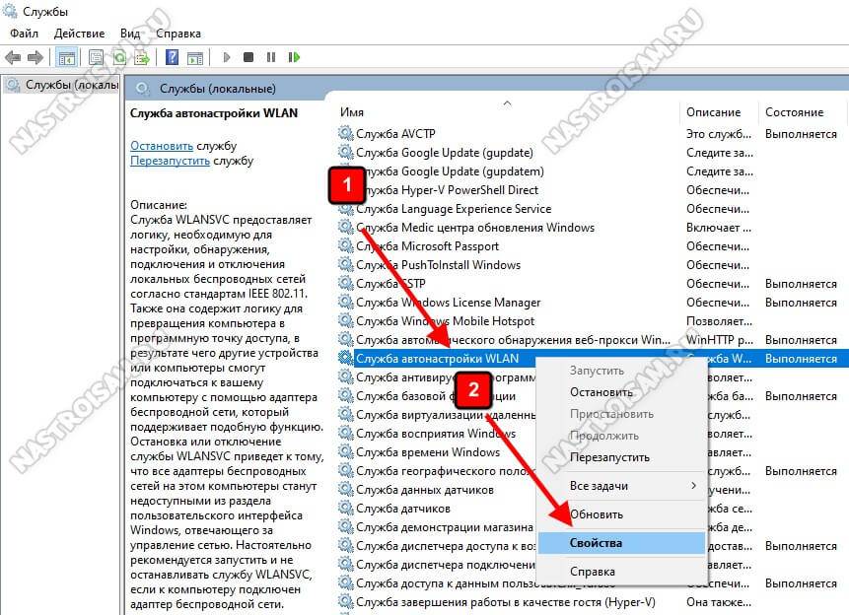The width and height of the screenshot is (849, 615).
Task: Open Help via the blue question-mark icon
Action: (172, 57)
